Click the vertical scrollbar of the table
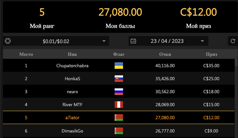Viewport: 238px width, 138px height. [x=236, y=63]
